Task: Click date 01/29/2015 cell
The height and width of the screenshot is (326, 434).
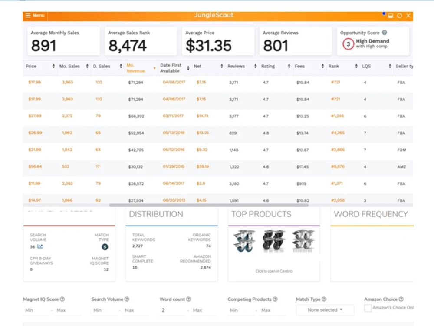Action: coord(174,166)
